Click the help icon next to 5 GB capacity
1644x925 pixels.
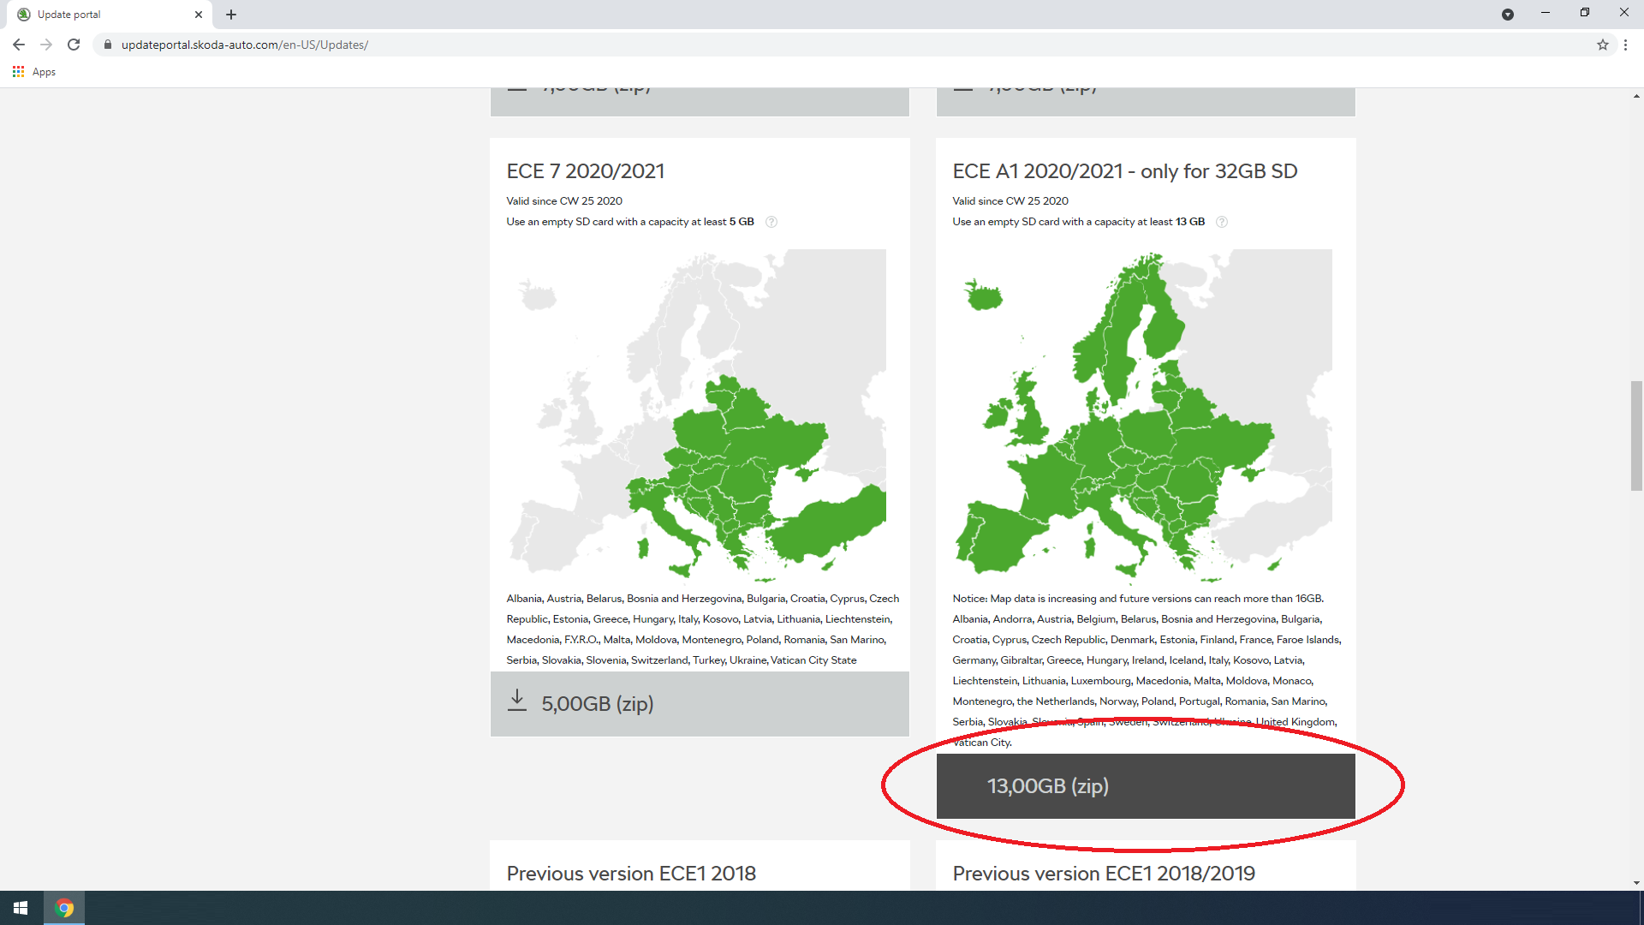point(771,222)
